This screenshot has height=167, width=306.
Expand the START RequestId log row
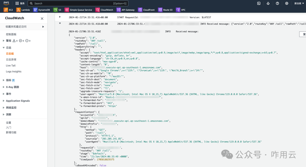pos(60,17)
